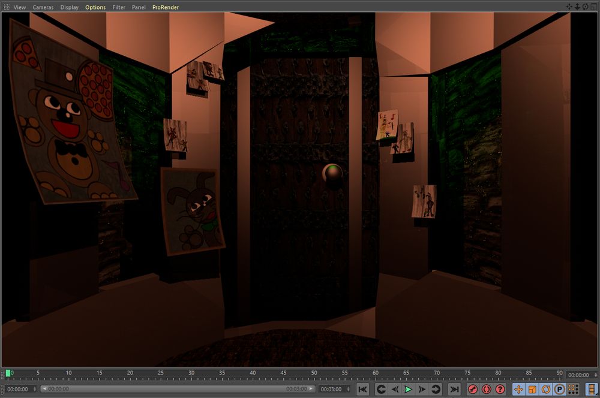Click the viewport menu grip handle
The height and width of the screenshot is (398, 600).
(6, 7)
